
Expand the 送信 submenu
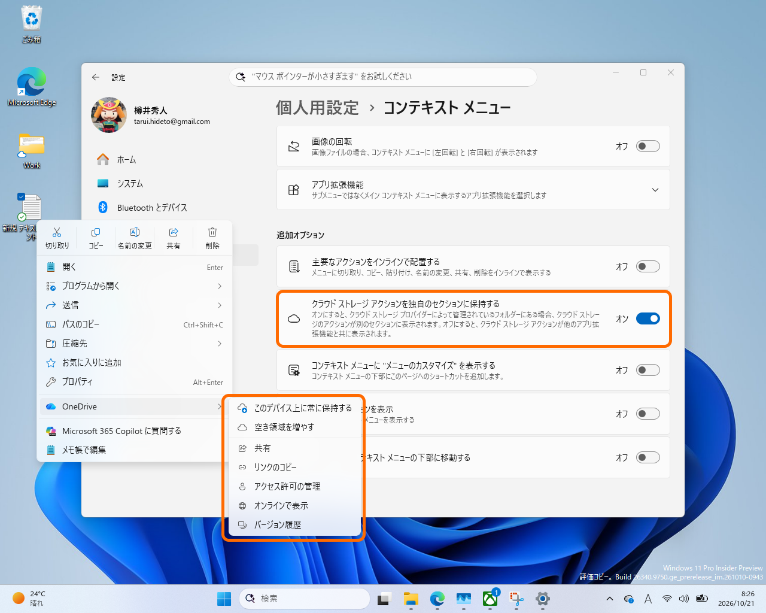click(x=135, y=305)
